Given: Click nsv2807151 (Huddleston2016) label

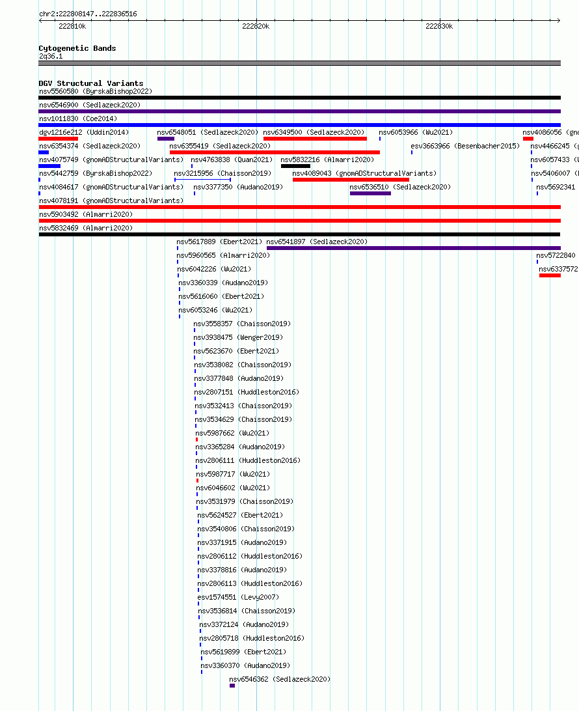Looking at the screenshot, I should (x=247, y=392).
